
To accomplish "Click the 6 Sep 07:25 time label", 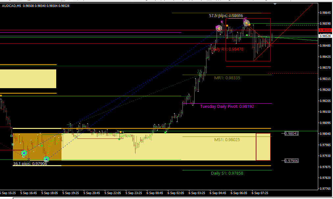I will point(260,193).
